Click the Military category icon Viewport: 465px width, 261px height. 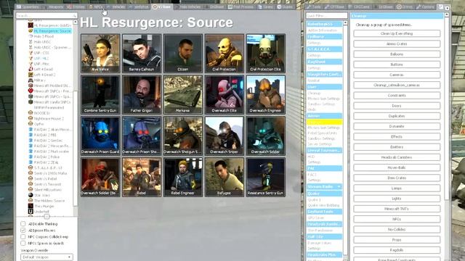31,80
